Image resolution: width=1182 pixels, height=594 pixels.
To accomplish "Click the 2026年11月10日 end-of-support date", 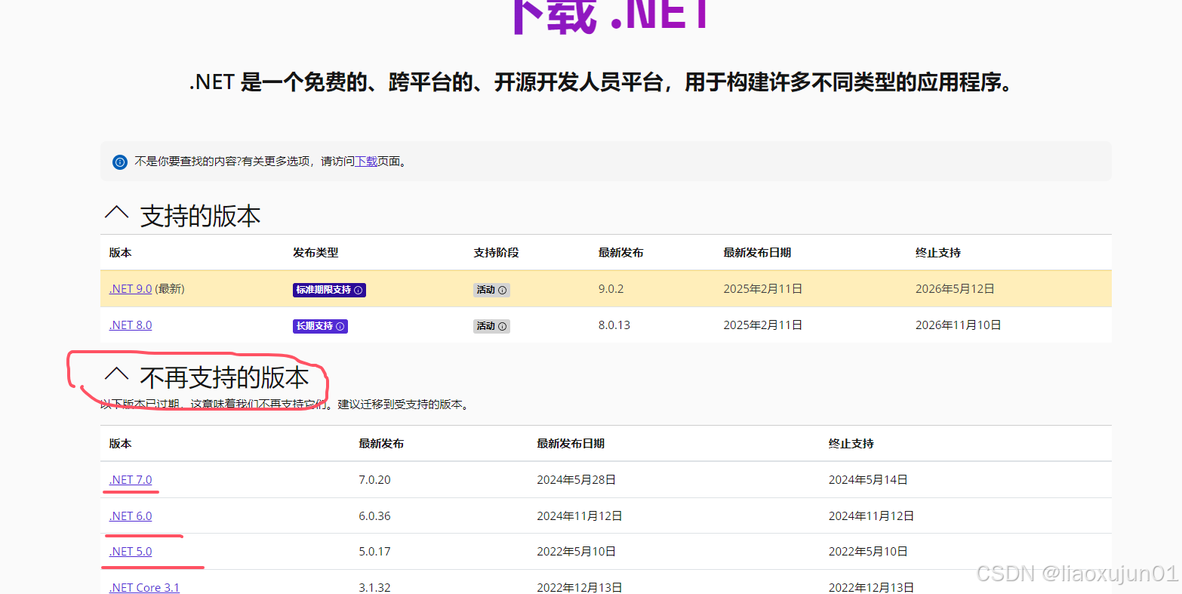I will click(958, 325).
